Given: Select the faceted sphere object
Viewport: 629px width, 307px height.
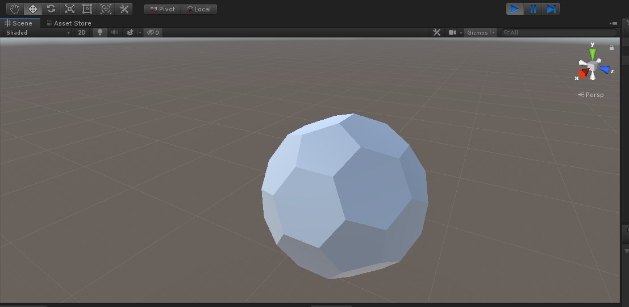Looking at the screenshot, I should click(x=345, y=196).
